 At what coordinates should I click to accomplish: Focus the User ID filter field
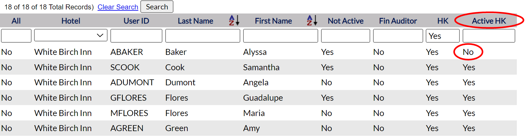click(x=136, y=36)
